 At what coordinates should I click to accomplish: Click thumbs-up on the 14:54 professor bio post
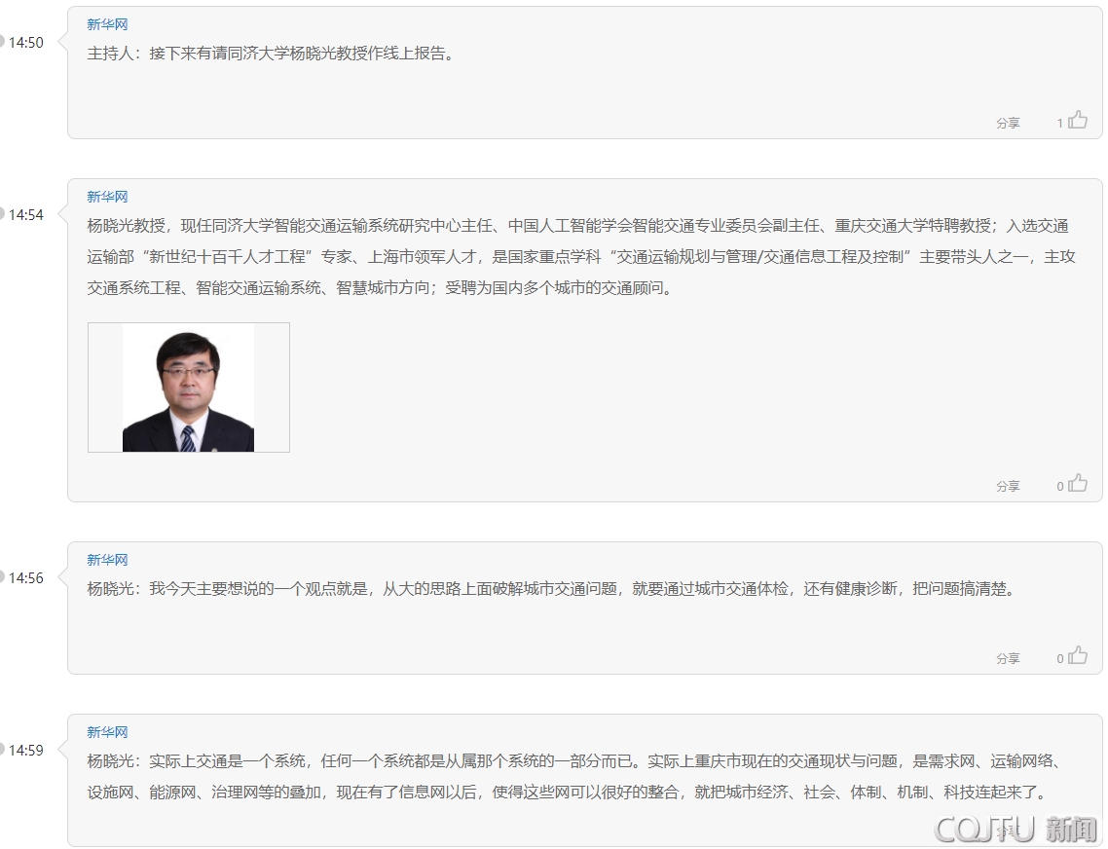[1078, 484]
